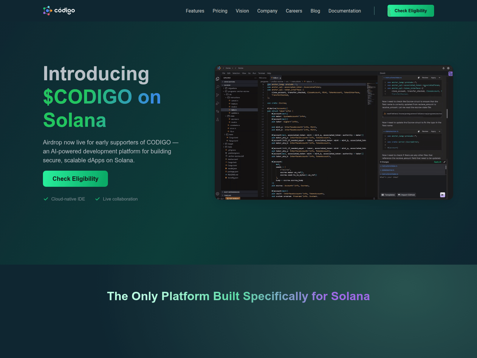
Task: Switch to the Welcome tab in the editor
Action: pyautogui.click(x=263, y=78)
